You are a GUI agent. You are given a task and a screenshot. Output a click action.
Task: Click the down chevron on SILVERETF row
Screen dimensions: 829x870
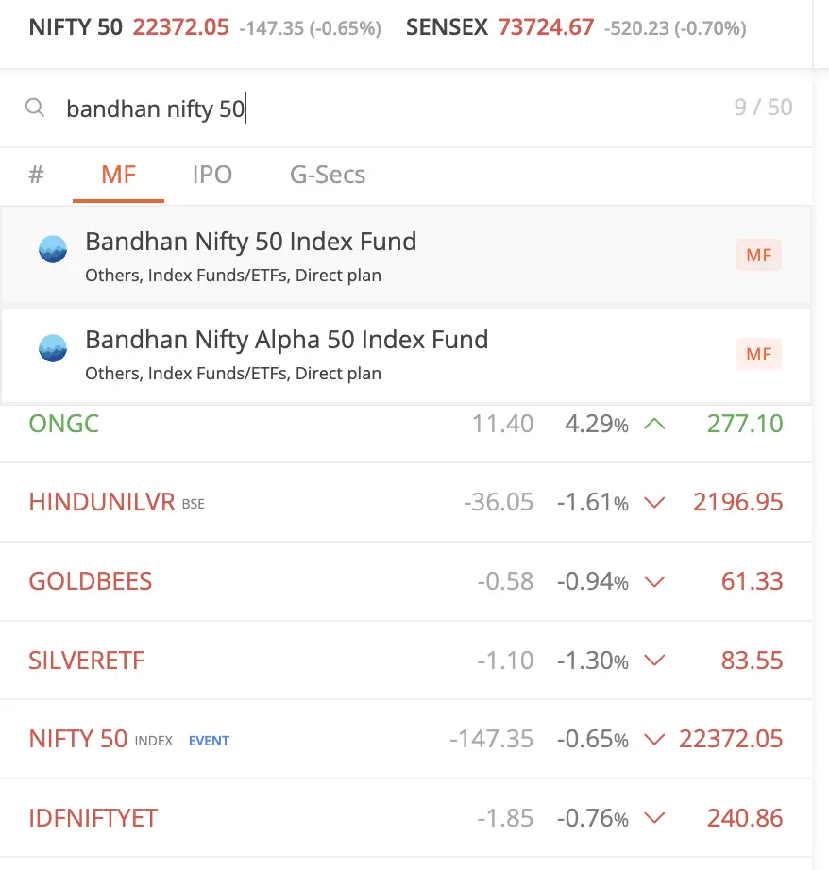[654, 661]
